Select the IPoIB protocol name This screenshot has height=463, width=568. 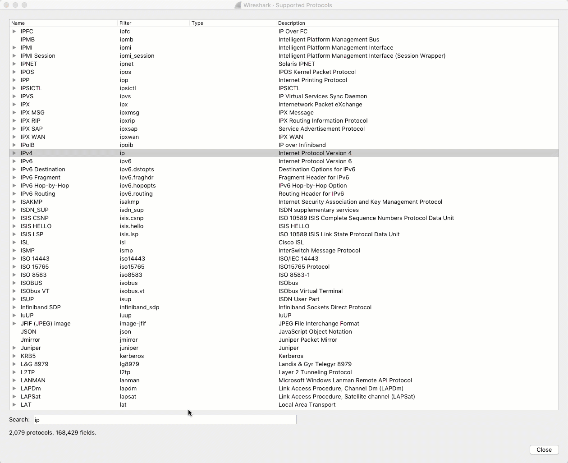click(x=27, y=145)
